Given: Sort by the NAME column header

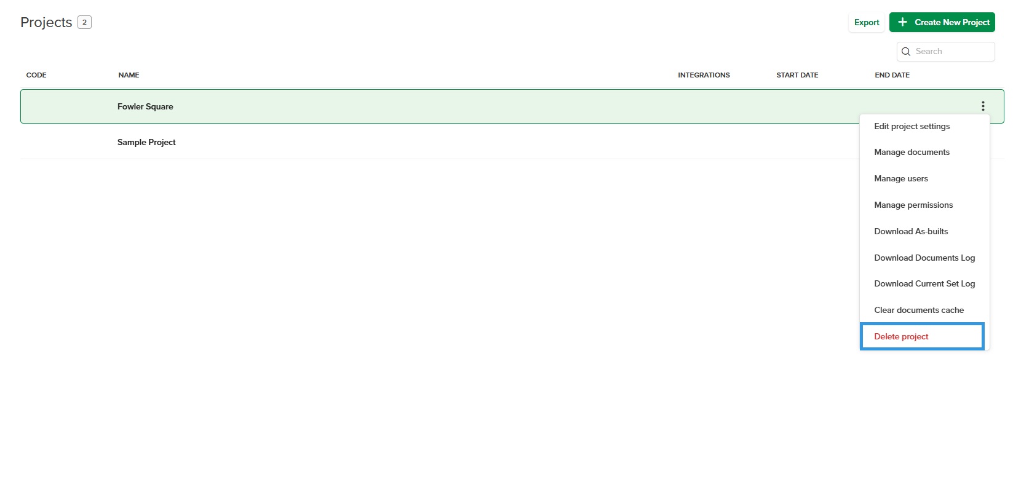Looking at the screenshot, I should pos(129,75).
